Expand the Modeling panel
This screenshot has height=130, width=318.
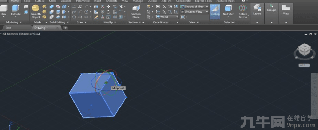coord(14,22)
